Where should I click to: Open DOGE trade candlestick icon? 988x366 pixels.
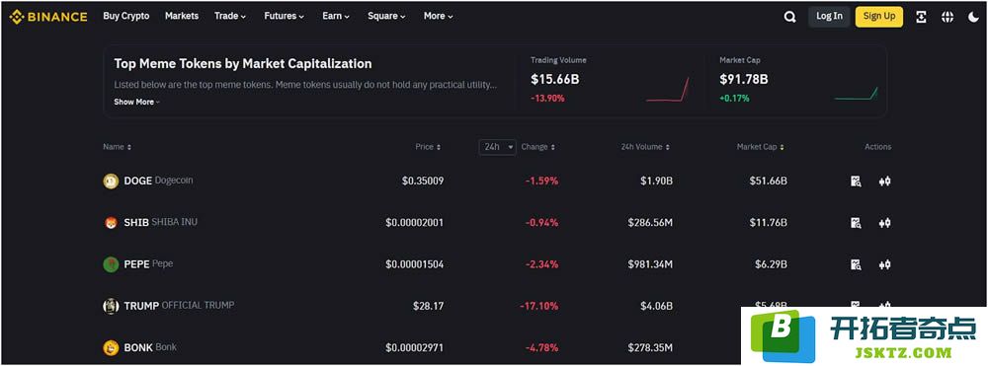pyautogui.click(x=884, y=182)
